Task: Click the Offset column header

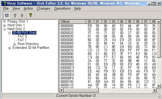Action: (x=73, y=22)
